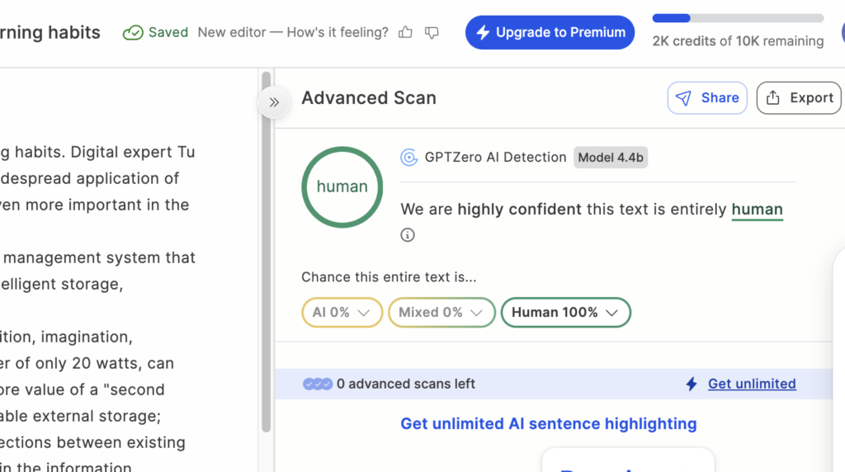Click the document editor scrollbar
The height and width of the screenshot is (472, 845).
tap(266, 248)
